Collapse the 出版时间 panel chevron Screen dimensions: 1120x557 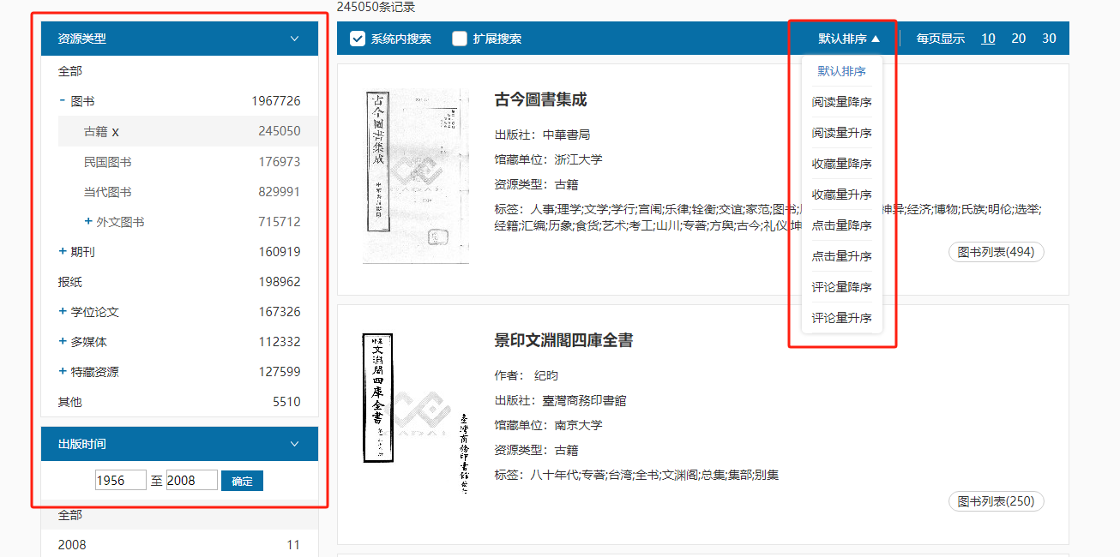pos(294,444)
